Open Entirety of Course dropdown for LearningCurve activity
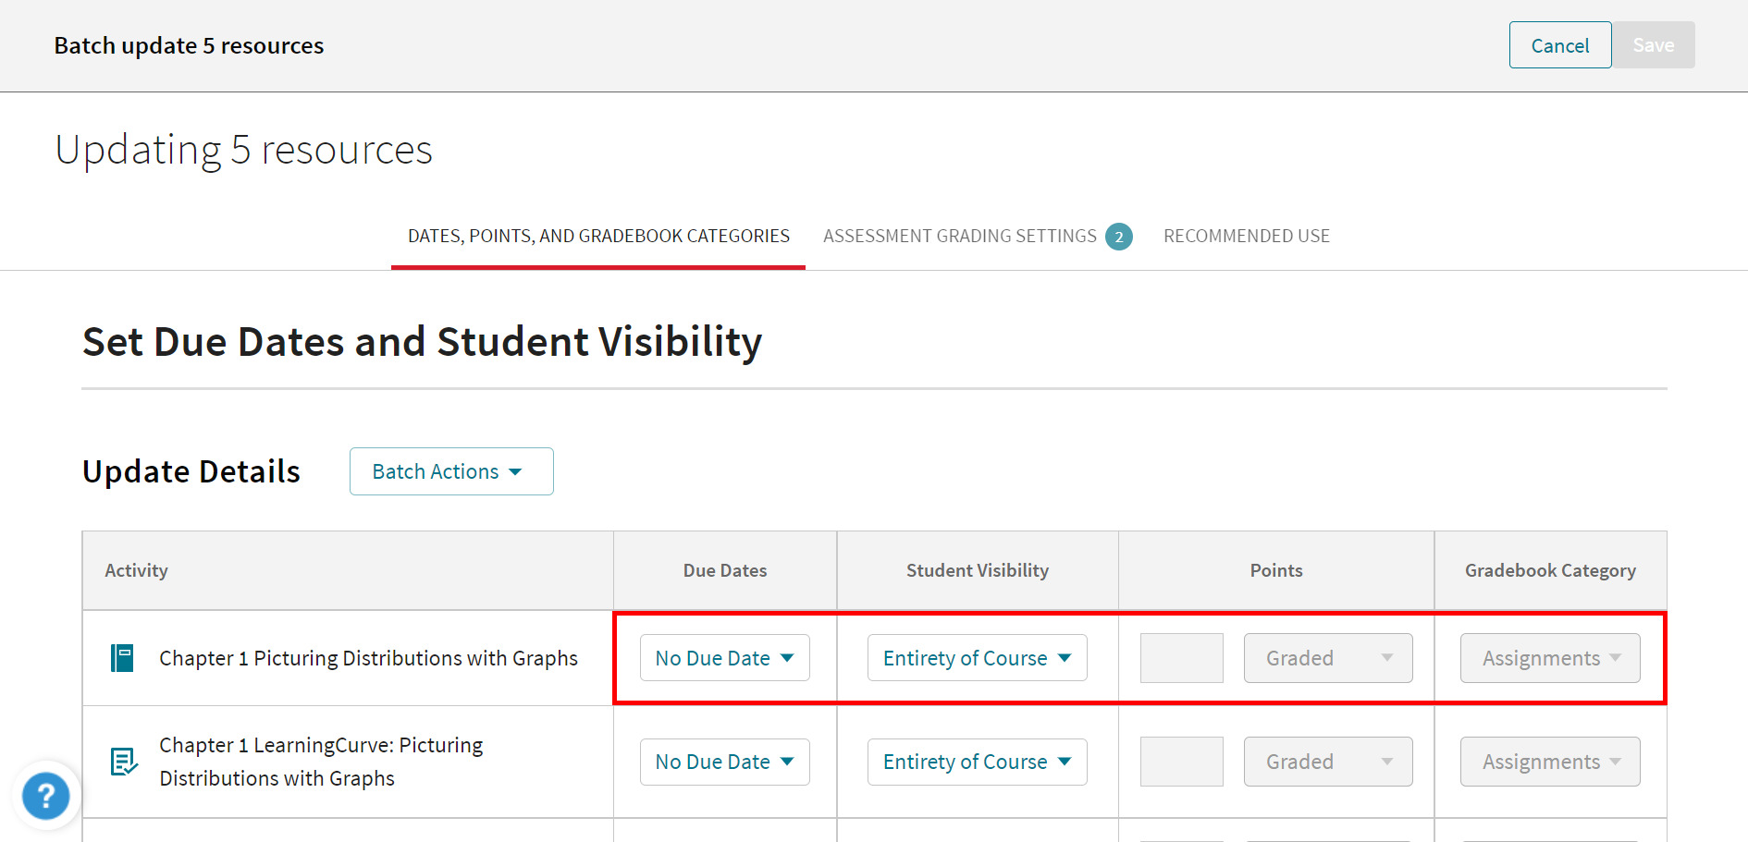1748x842 pixels. tap(977, 762)
